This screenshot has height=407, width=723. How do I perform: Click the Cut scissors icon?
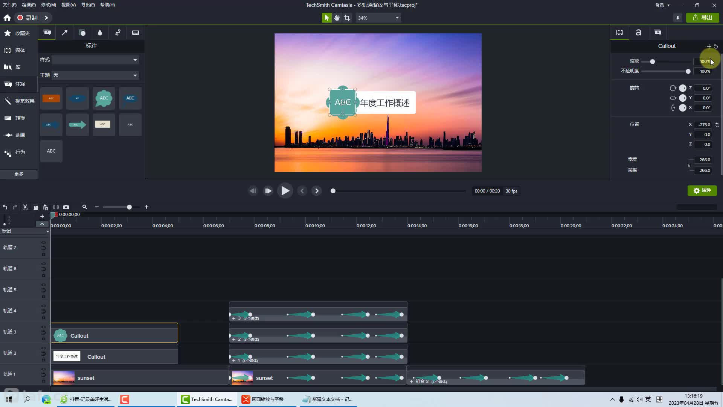click(25, 207)
